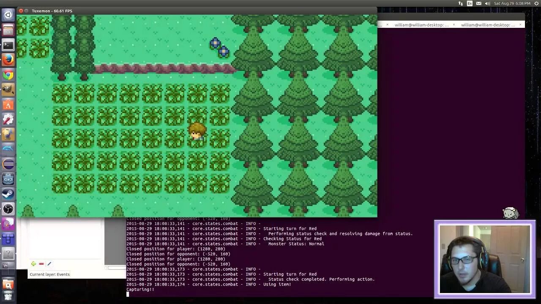
Task: Click the player character in the tall grass
Action: [x=197, y=132]
